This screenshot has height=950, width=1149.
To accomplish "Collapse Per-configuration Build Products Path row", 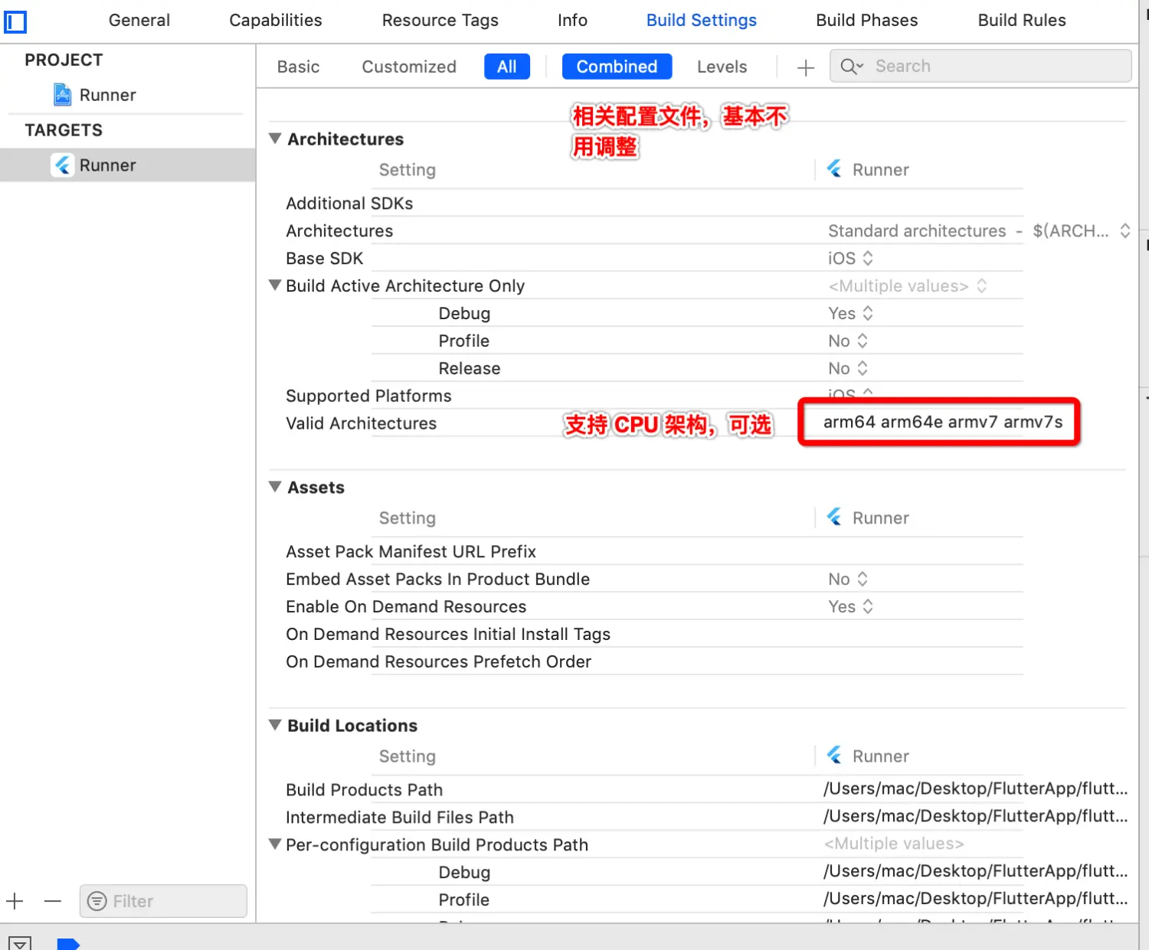I will click(x=275, y=844).
